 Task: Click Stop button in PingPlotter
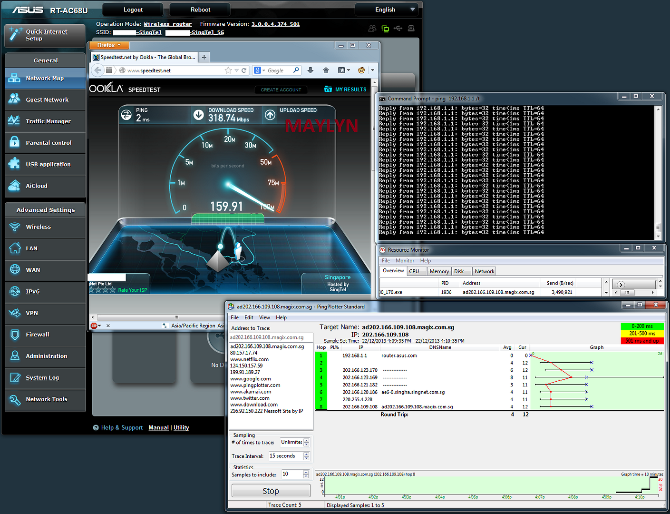271,491
